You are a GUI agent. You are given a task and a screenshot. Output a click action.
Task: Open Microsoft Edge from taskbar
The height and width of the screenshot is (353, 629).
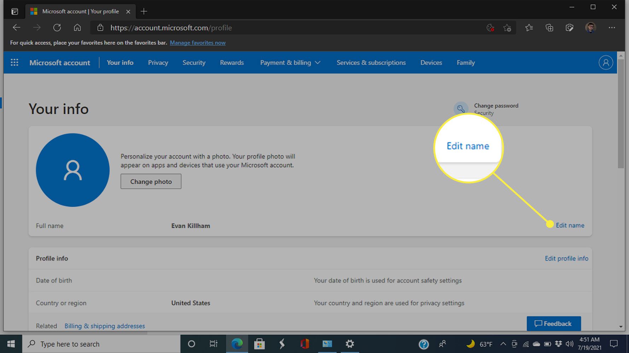[237, 344]
